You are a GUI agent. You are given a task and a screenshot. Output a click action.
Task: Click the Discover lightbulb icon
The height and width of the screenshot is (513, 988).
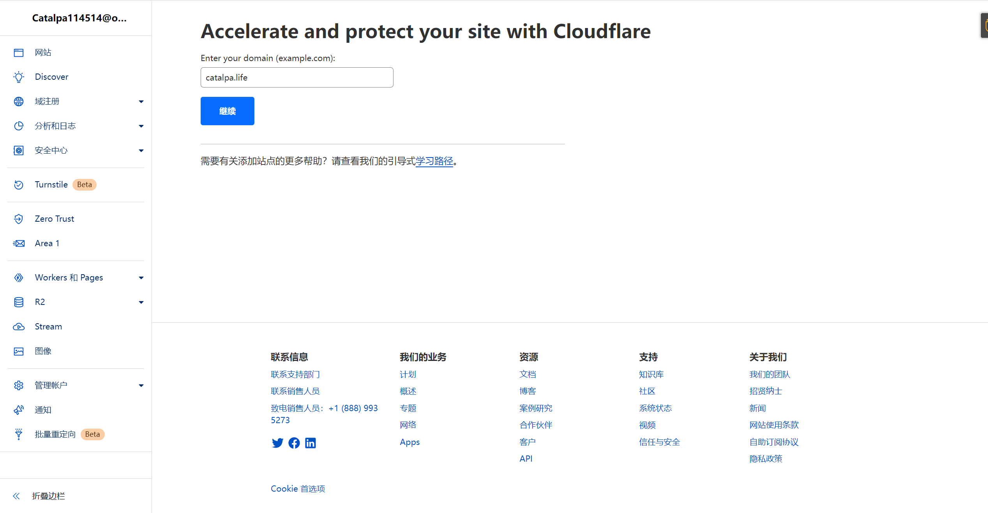(x=19, y=77)
